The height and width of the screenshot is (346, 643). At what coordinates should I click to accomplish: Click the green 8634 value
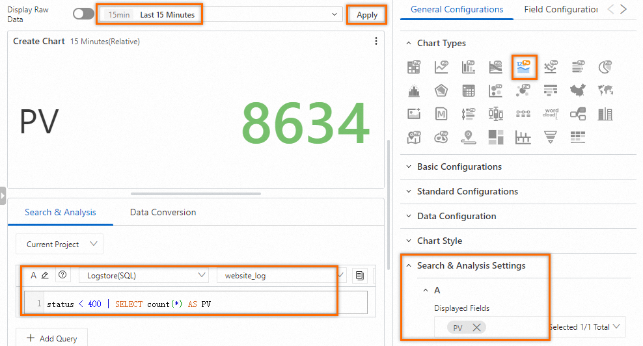(x=305, y=123)
